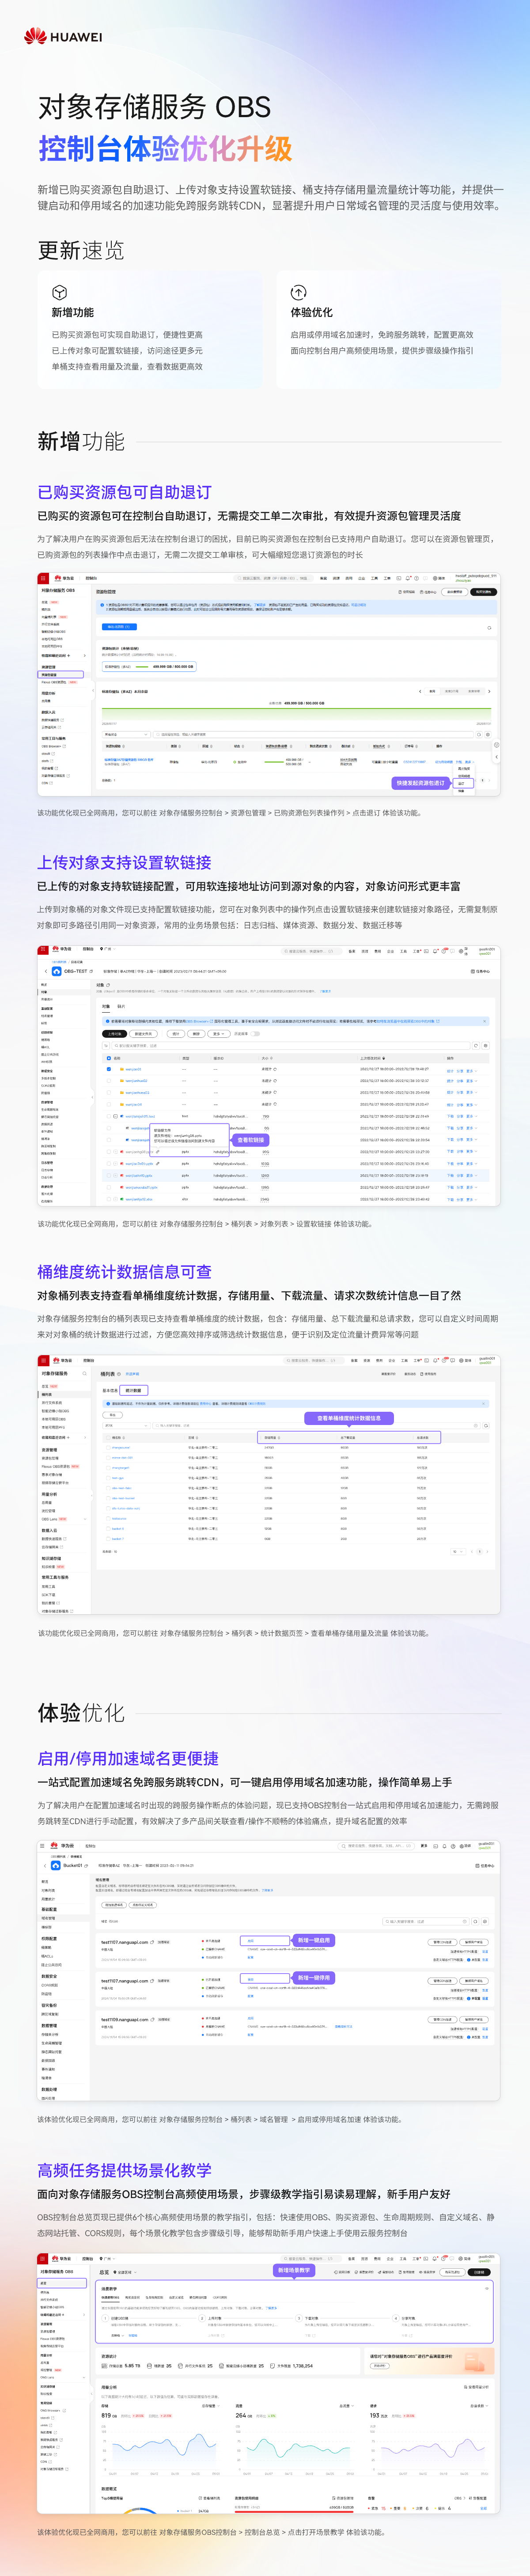Screen dimensions: 530x2576
Task: Click the 上传对象支持设置软链接 section heading
Action: pyautogui.click(x=124, y=862)
